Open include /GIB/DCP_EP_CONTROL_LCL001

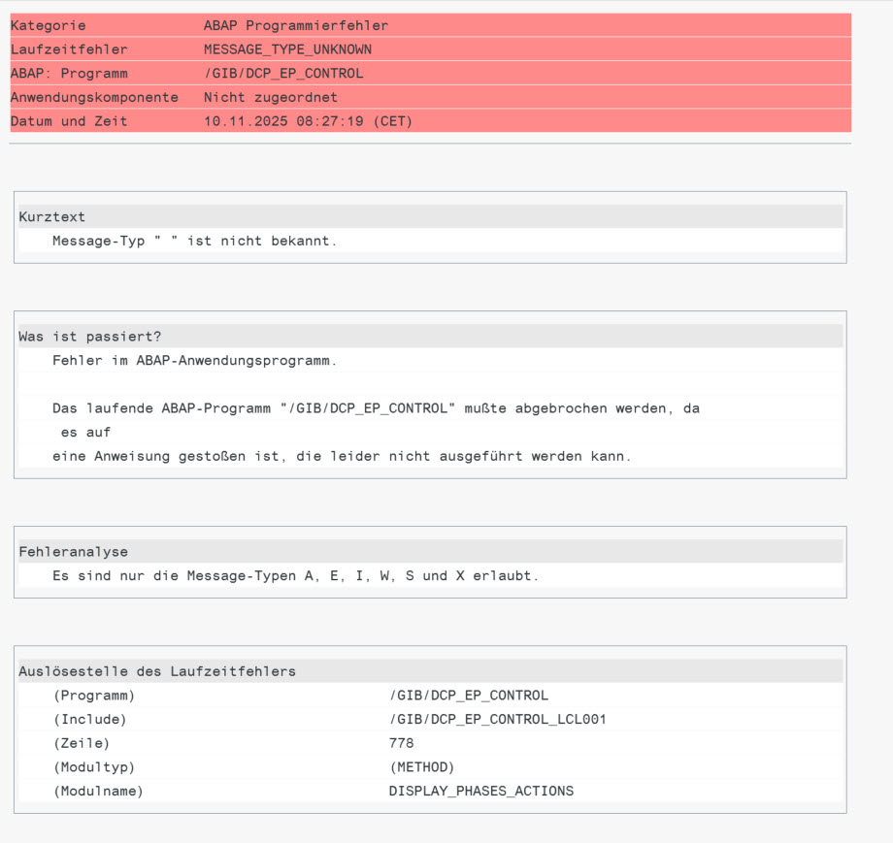point(497,719)
